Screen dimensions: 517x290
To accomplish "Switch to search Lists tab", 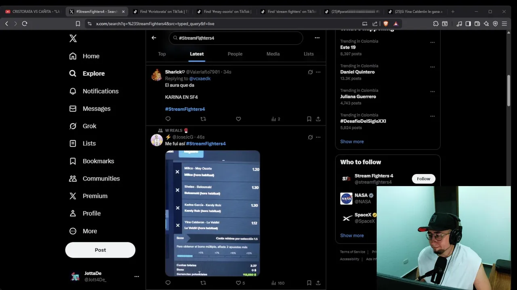I will coord(309,54).
